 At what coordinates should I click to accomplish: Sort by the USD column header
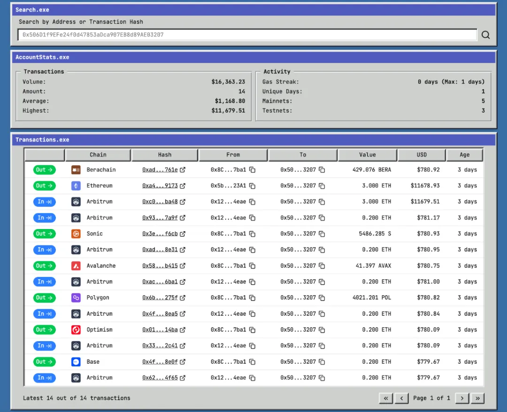coord(422,155)
